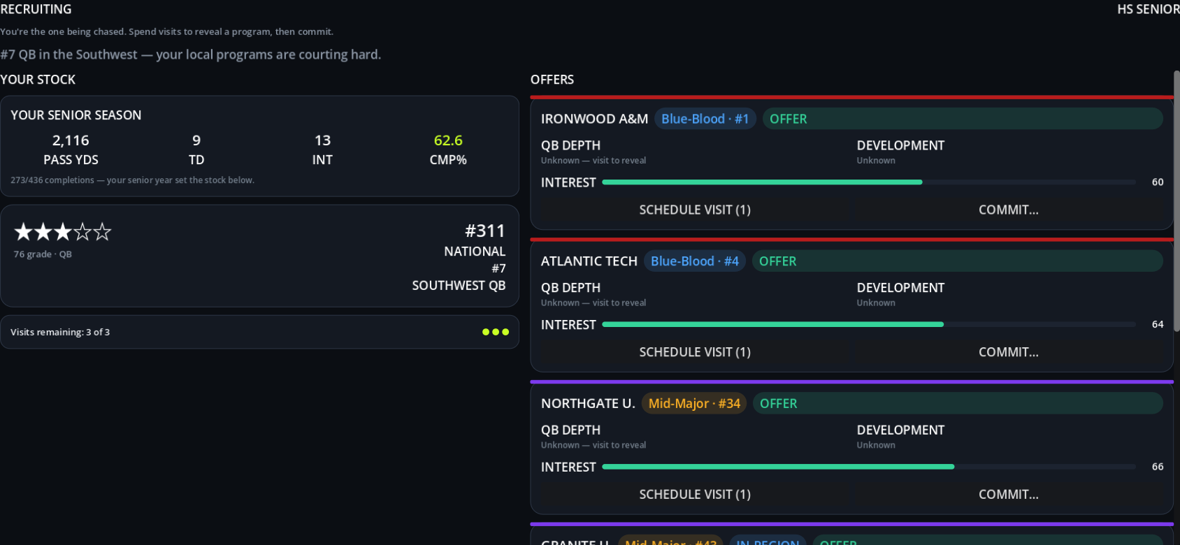
Task: Schedule a visit with Northgate U.
Action: (x=695, y=494)
